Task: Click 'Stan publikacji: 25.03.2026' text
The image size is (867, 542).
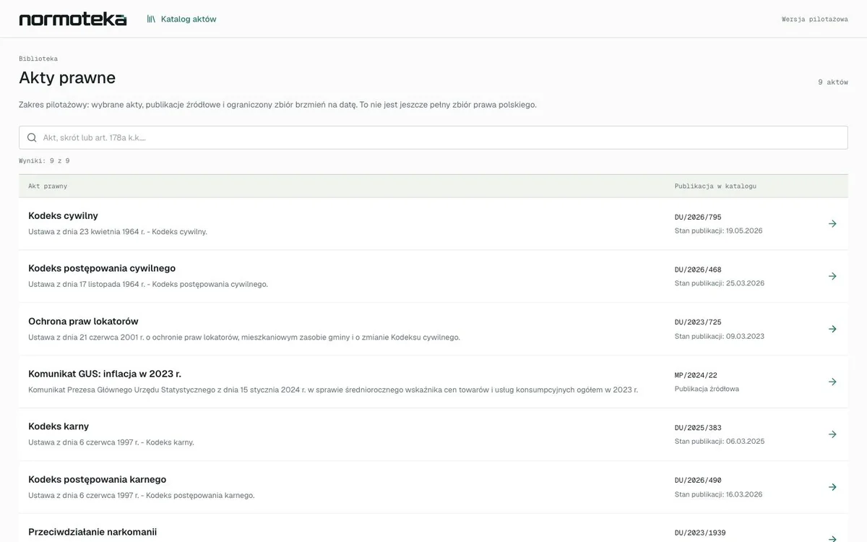Action: coord(720,283)
